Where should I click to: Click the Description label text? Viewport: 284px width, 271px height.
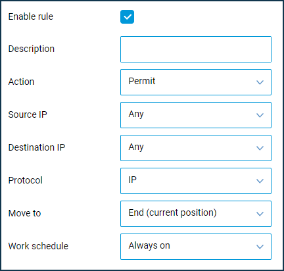pos(32,49)
